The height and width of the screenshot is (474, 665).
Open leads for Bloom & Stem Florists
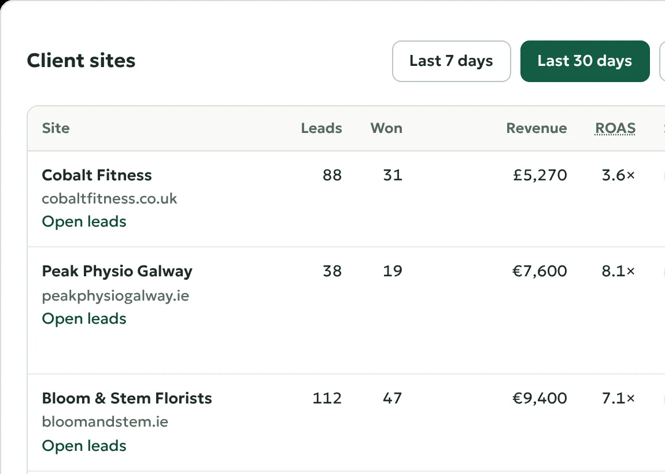click(x=84, y=446)
